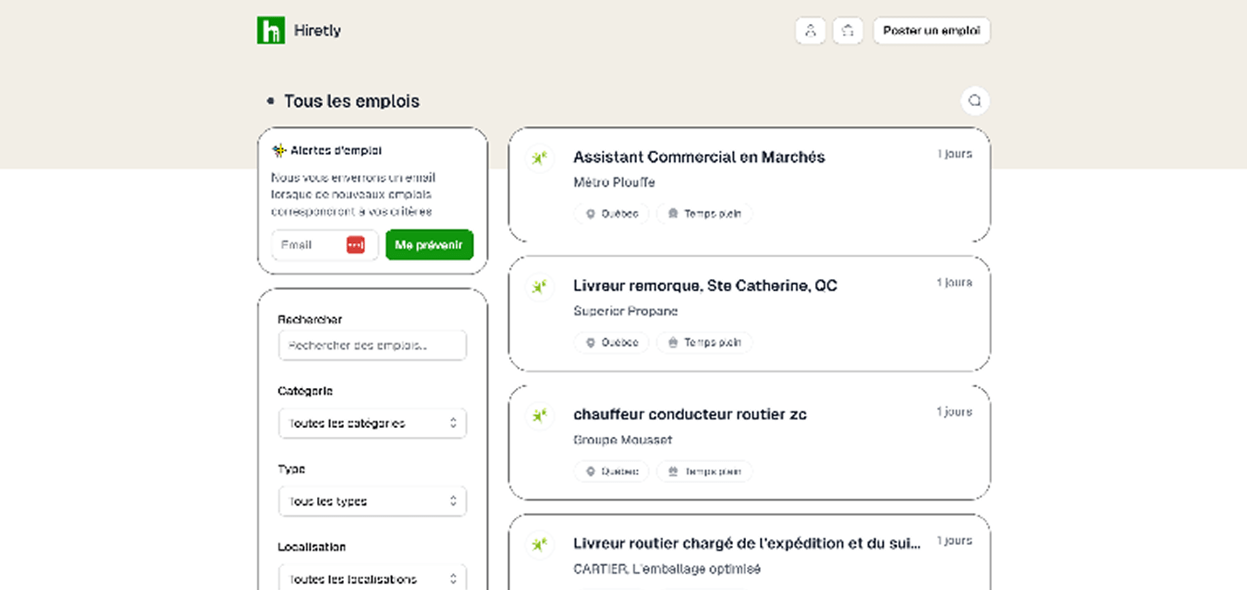Screen dimensions: 1247x590
Task: Click Groupe Mousset company logo icon
Action: pos(540,416)
